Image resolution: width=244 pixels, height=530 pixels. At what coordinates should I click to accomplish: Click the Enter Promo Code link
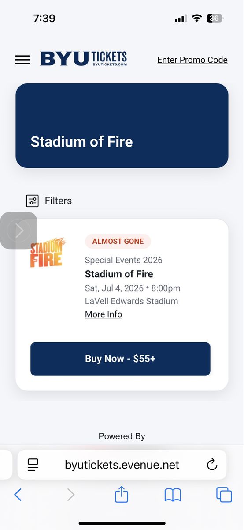point(192,60)
